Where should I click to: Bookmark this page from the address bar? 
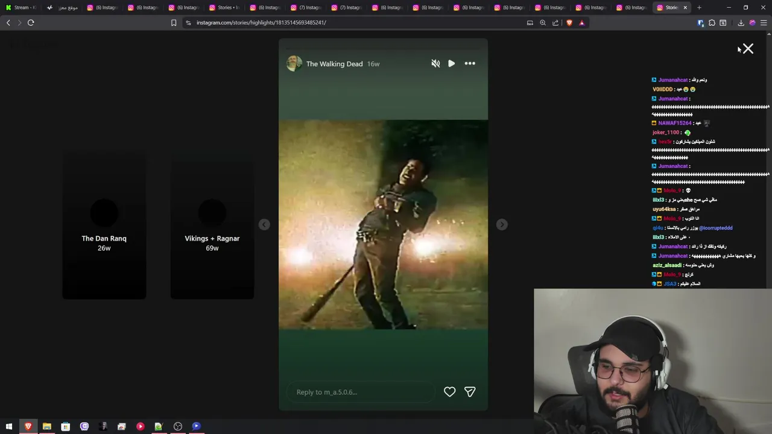[x=174, y=23]
